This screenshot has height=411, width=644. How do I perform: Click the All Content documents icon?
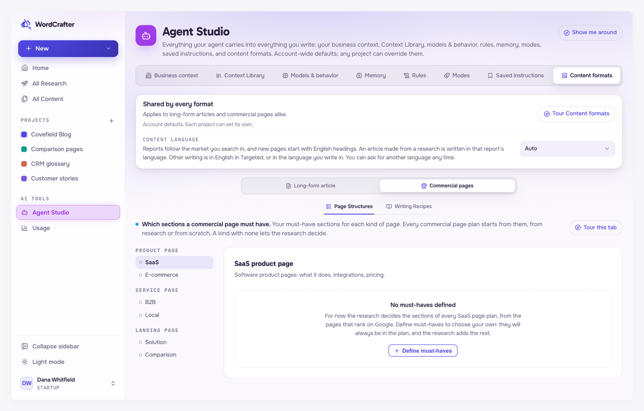click(x=25, y=99)
